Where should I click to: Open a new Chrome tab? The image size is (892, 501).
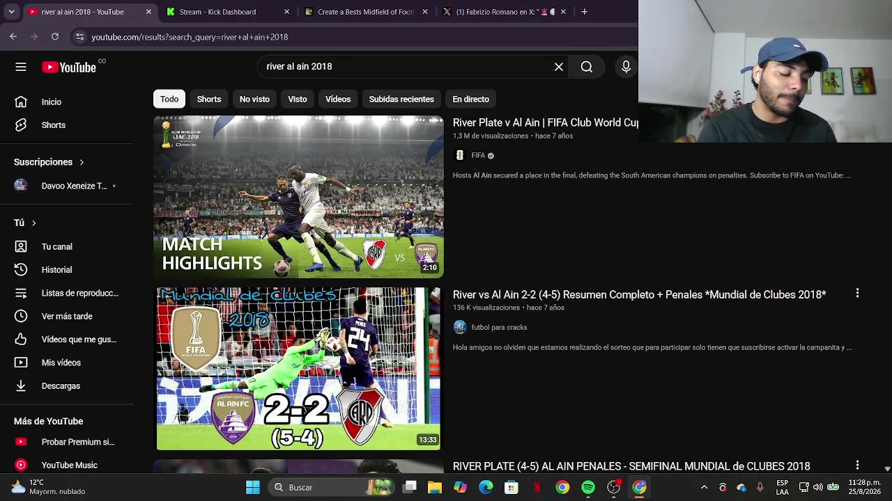(584, 12)
